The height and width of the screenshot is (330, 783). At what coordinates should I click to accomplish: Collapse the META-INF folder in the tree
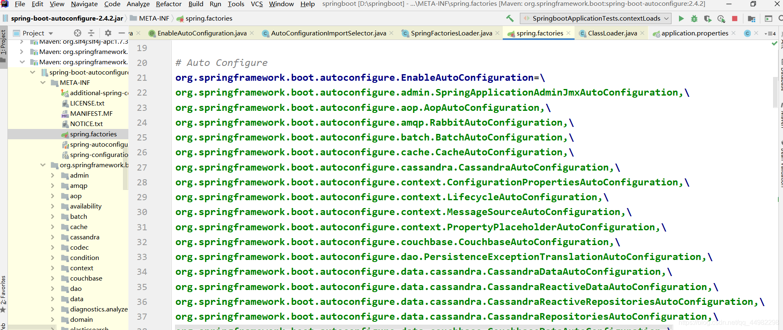click(43, 82)
